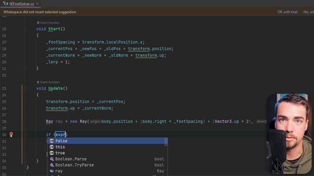Click keyword icon beside 'true' suggestion
Image resolution: width=314 pixels, height=176 pixels.
[52, 153]
